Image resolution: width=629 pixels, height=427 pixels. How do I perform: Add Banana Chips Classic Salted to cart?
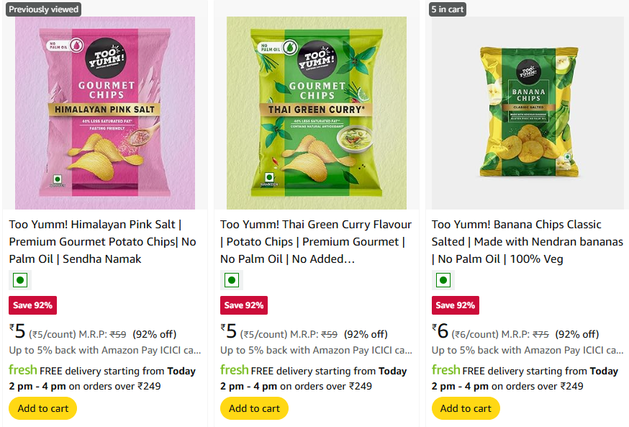pyautogui.click(x=466, y=408)
